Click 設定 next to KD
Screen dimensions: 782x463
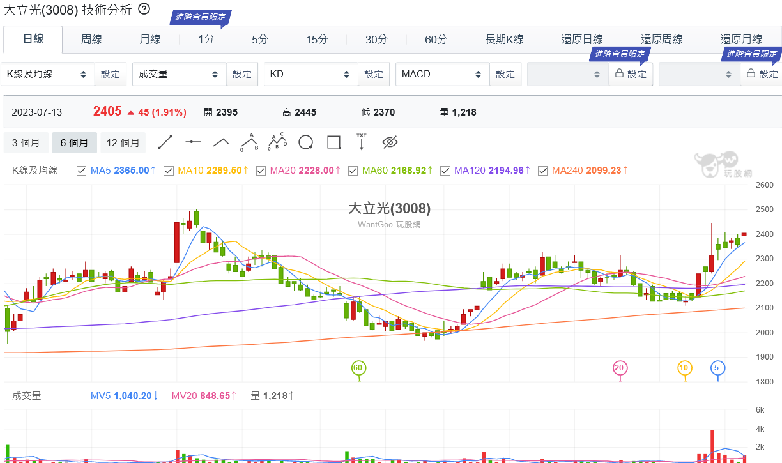coord(374,74)
